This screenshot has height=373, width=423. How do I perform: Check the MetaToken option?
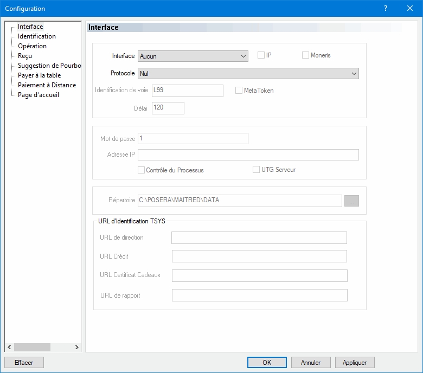[239, 91]
